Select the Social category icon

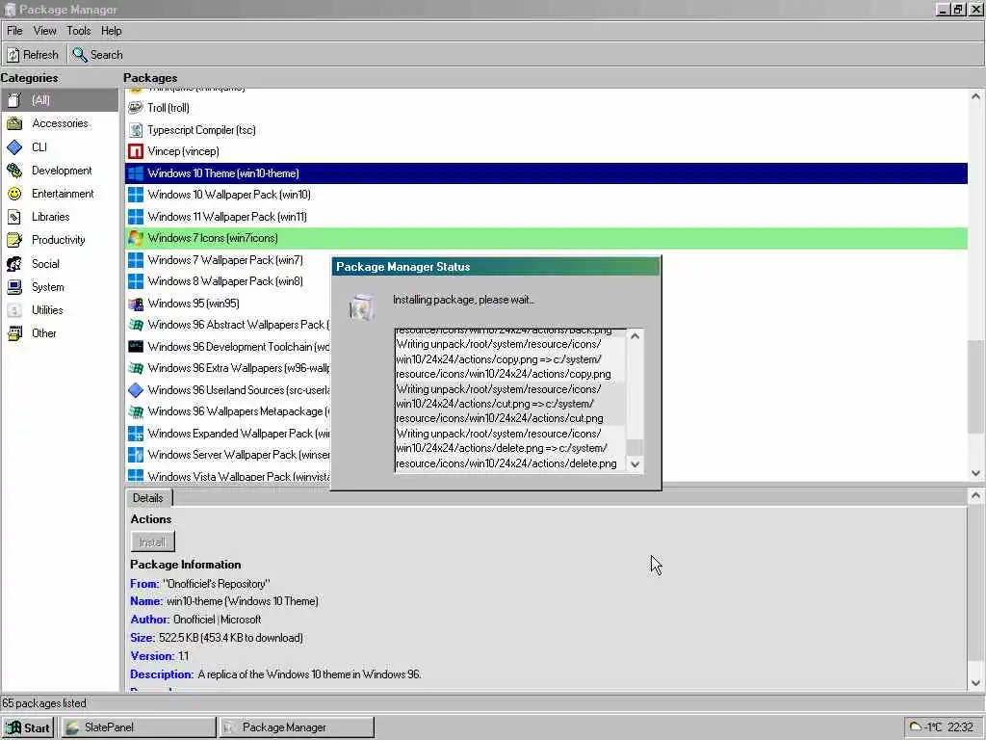click(14, 264)
